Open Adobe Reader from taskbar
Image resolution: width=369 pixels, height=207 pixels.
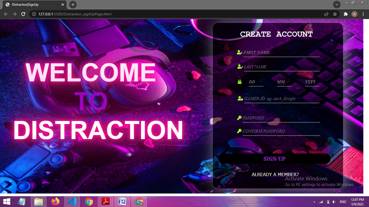[x=106, y=202]
